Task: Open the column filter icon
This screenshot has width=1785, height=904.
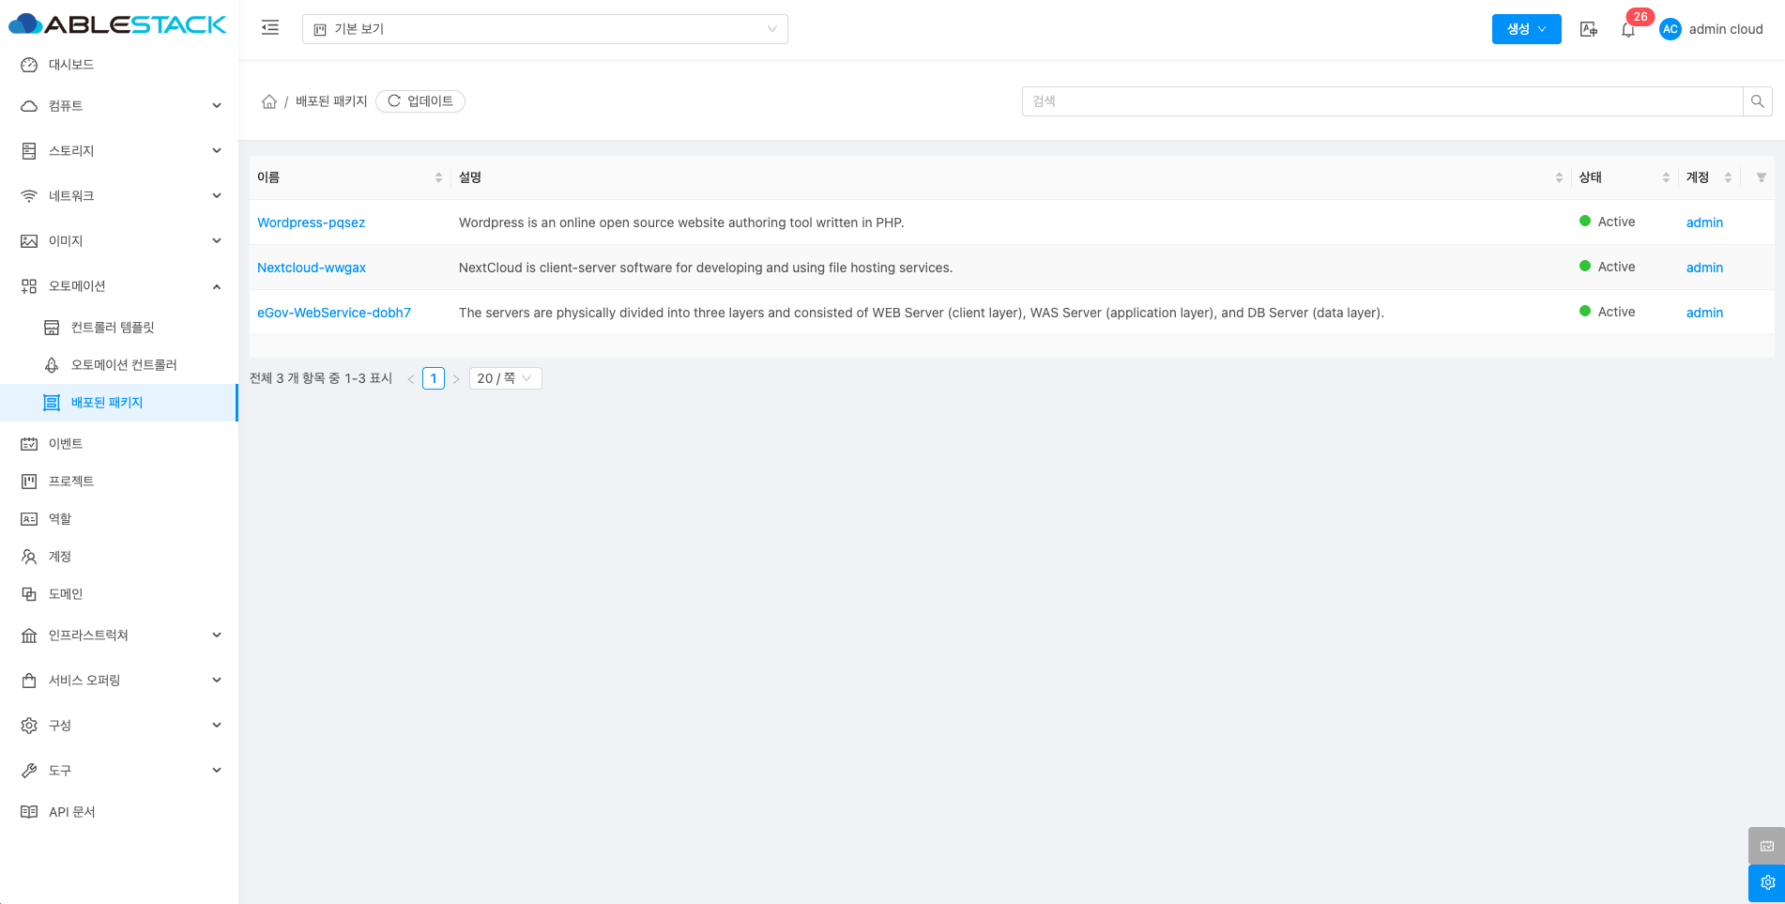Action: (x=1762, y=177)
